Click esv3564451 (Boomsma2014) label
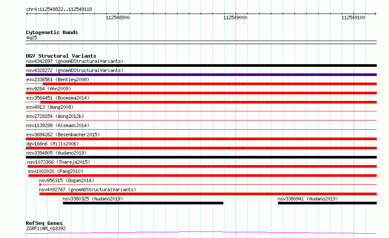 click(x=58, y=98)
